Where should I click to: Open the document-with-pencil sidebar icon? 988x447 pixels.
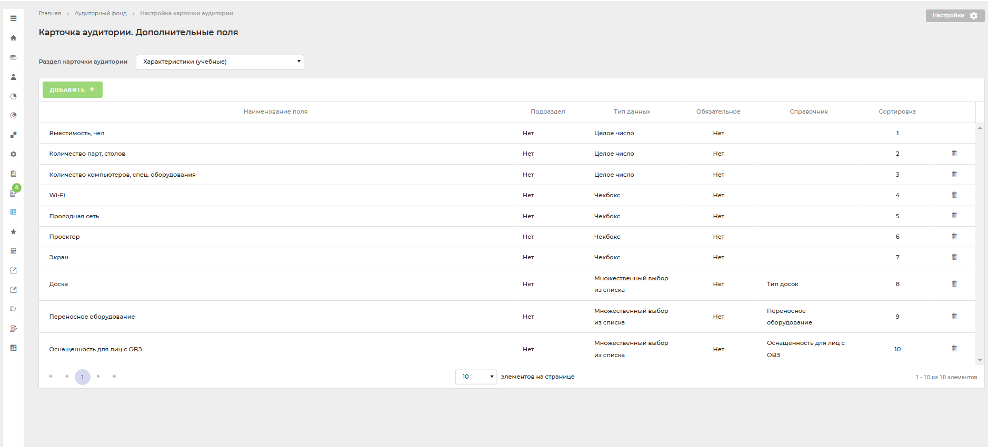[x=13, y=328]
